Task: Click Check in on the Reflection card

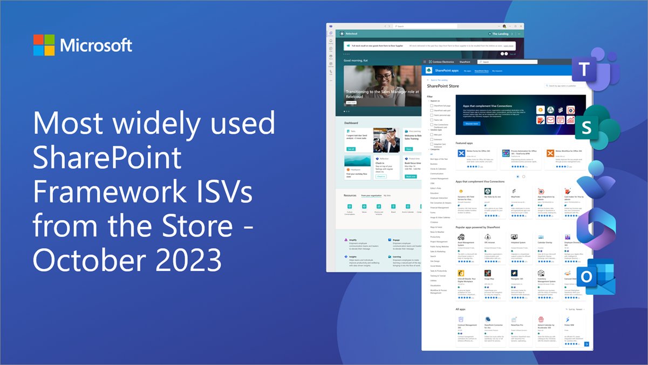Action: point(381,176)
